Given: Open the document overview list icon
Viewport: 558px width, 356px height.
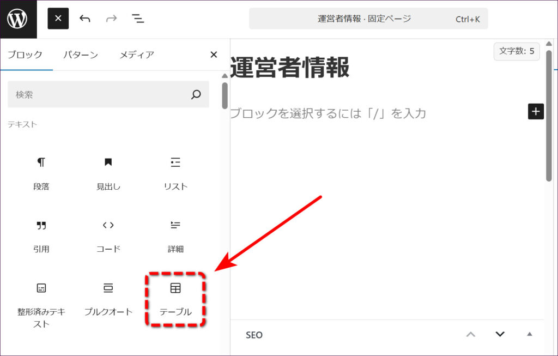Looking at the screenshot, I should pyautogui.click(x=138, y=19).
